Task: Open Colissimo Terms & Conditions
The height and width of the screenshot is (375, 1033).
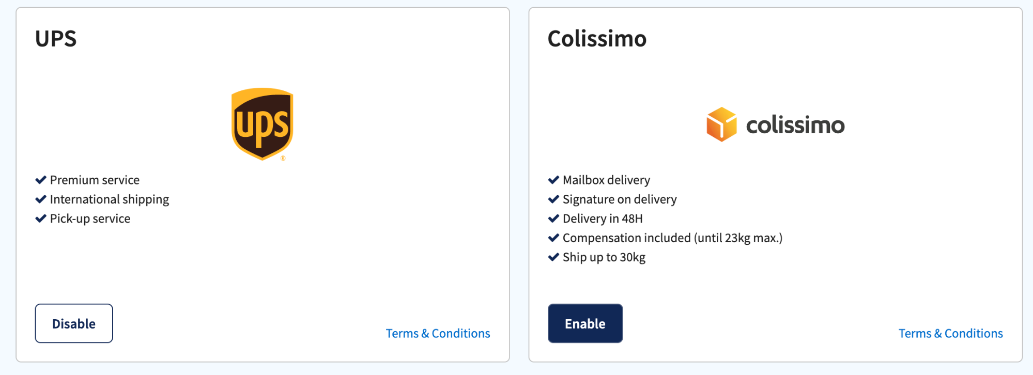Action: click(951, 333)
